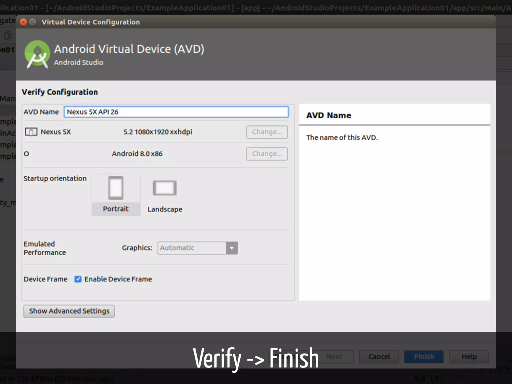512x384 pixels.
Task: Click Change button for Nexus 5X device
Action: [x=267, y=132]
